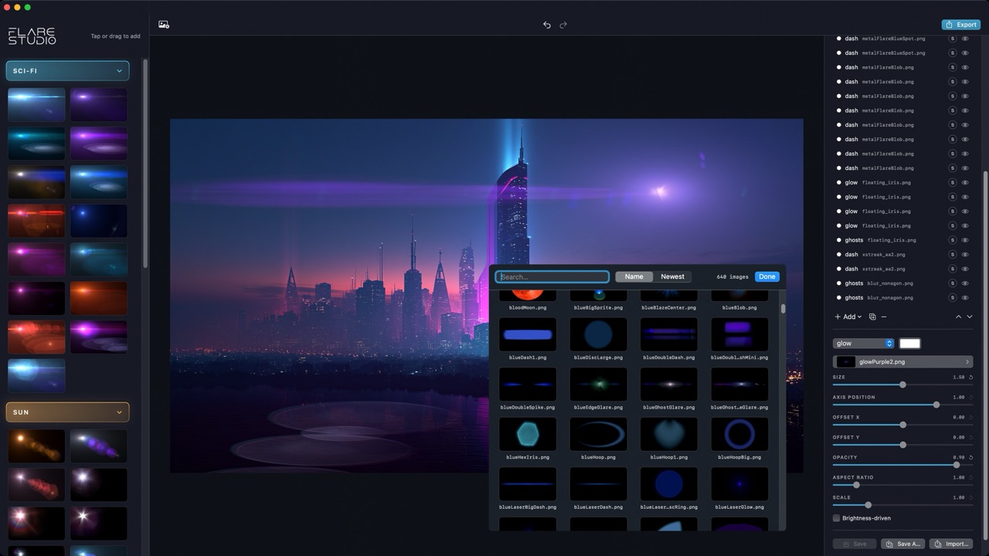Enable the Brightness-driven checkbox

tap(837, 518)
